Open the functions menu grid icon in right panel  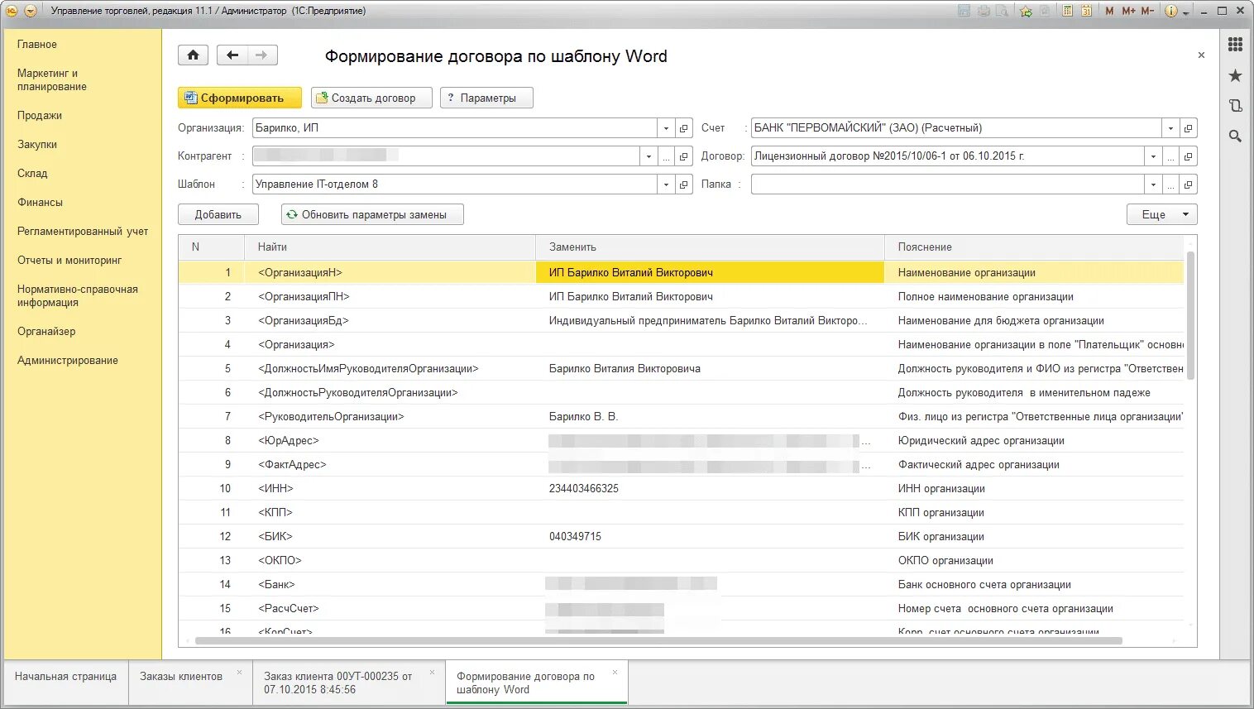[x=1235, y=45]
